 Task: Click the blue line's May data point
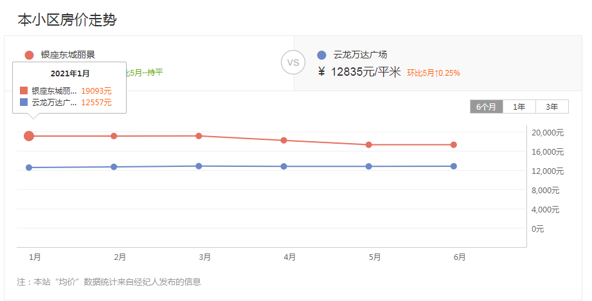(x=368, y=166)
